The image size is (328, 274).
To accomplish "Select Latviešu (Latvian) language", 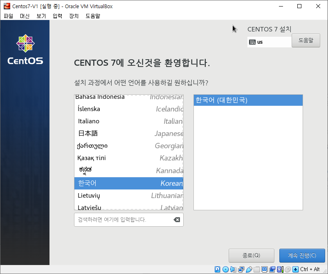I will pyautogui.click(x=129, y=207).
